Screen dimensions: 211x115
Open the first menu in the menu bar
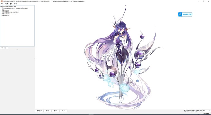pos(2,4)
